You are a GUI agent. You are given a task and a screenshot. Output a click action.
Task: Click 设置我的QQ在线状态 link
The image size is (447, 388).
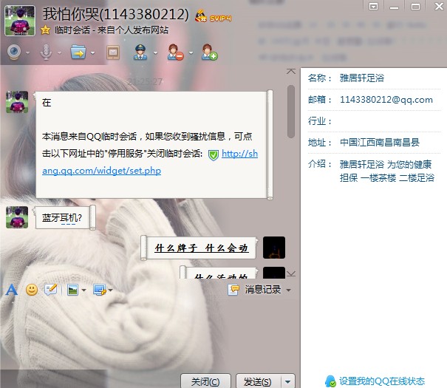(x=382, y=381)
